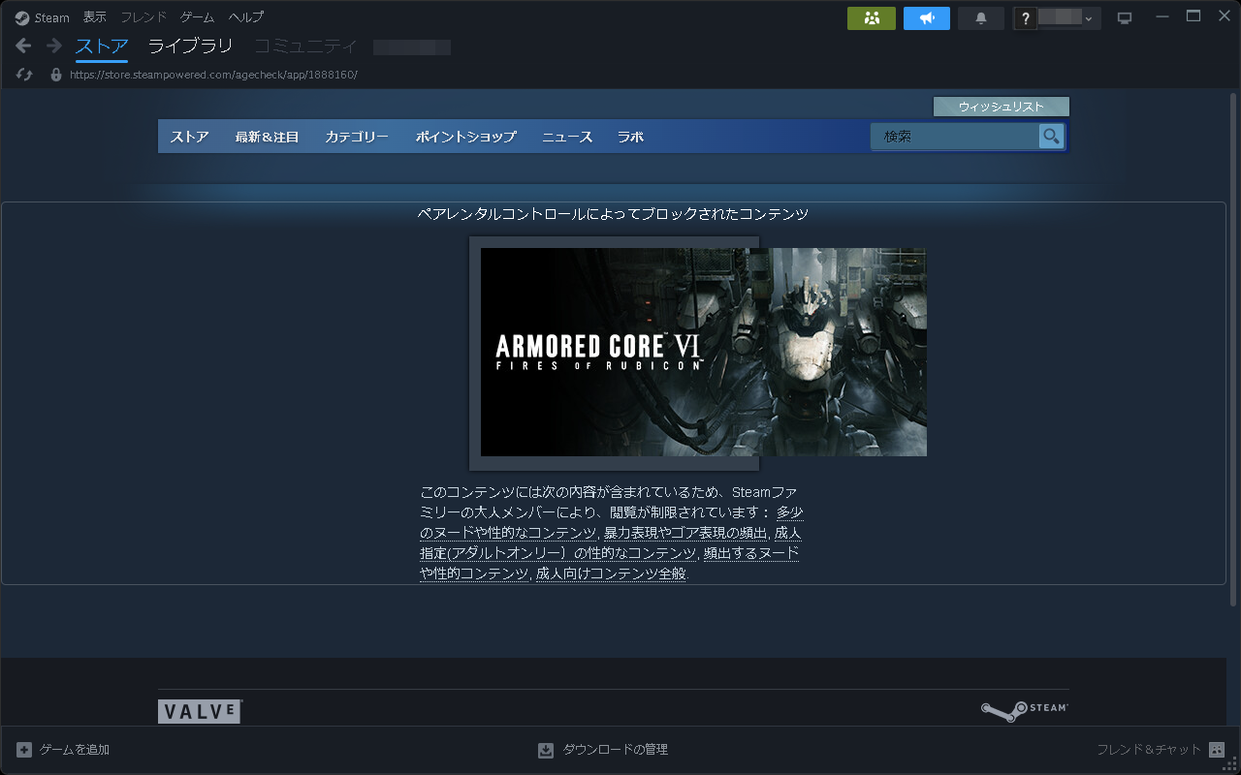The height and width of the screenshot is (775, 1241).
Task: Open the 成人向けコンテンツ全般 link
Action: click(611, 573)
